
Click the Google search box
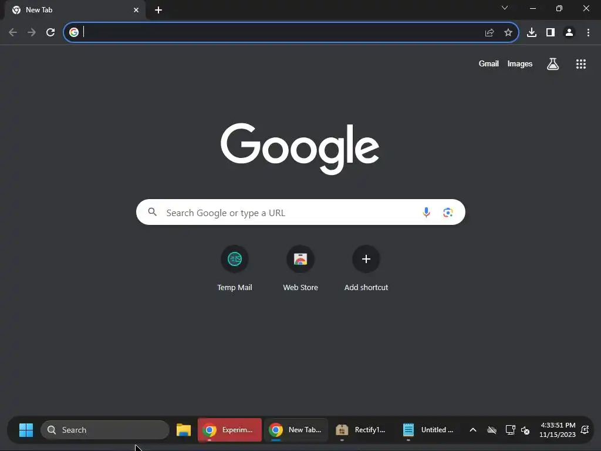(x=300, y=212)
